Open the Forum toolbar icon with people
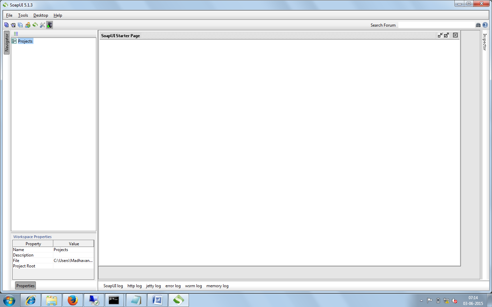This screenshot has height=307, width=492. click(28, 25)
